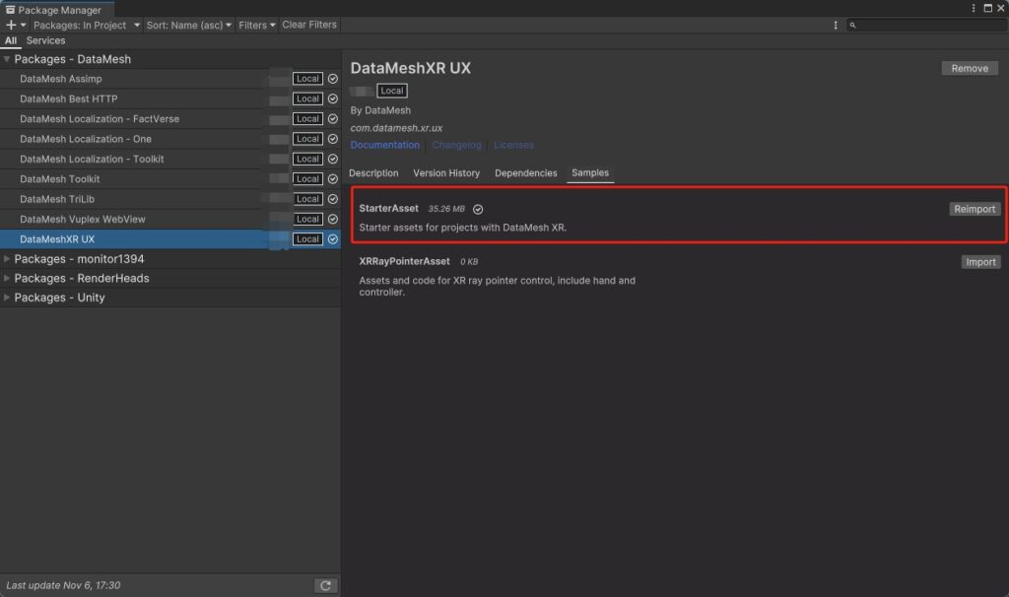Click the installed checkmark beside DataMesh TriLib
The width and height of the screenshot is (1009, 597).
333,199
